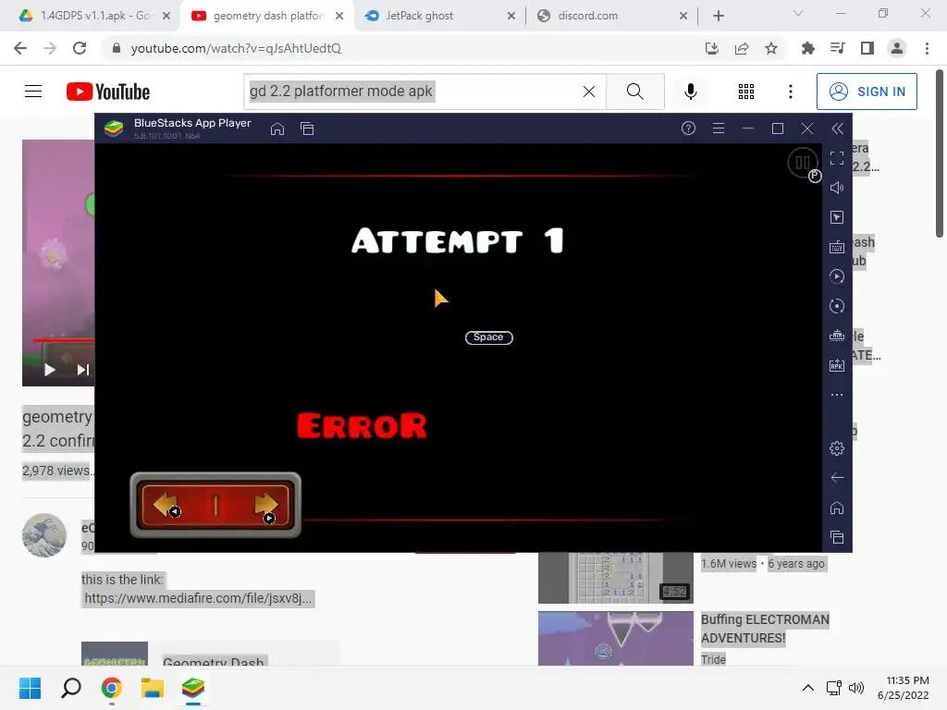
Task: Open BlueStacks home icon in title bar
Action: click(277, 129)
